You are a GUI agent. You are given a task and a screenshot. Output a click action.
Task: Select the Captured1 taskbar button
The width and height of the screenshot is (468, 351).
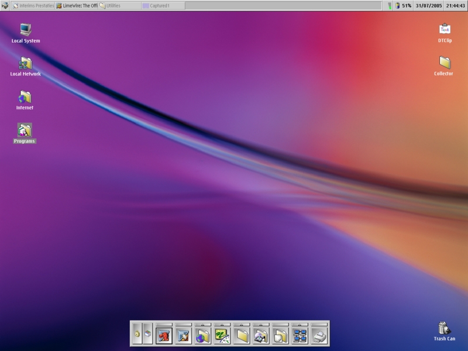pyautogui.click(x=163, y=5)
